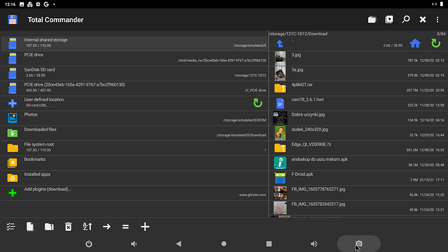Click the copy/move file icon in the bottom toolbar
Image resolution: width=448 pixels, height=252 pixels.
pyautogui.click(x=30, y=227)
